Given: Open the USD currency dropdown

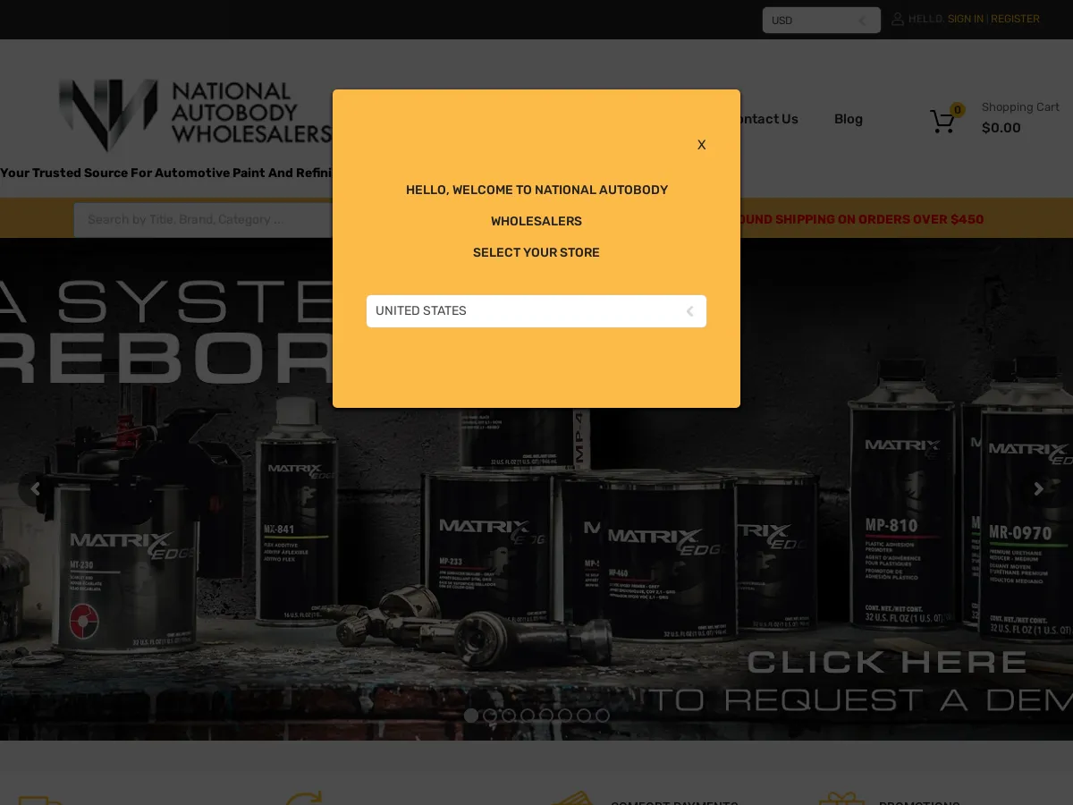Looking at the screenshot, I should (821, 20).
